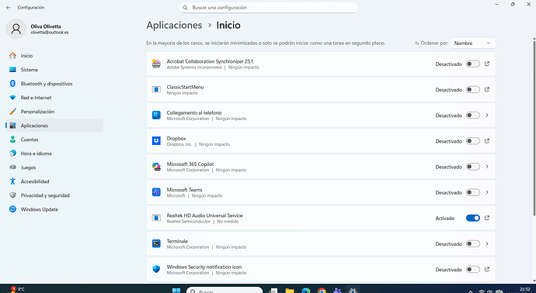
Task: Click the Microsoft 365 Copilot app icon
Action: pos(156,167)
